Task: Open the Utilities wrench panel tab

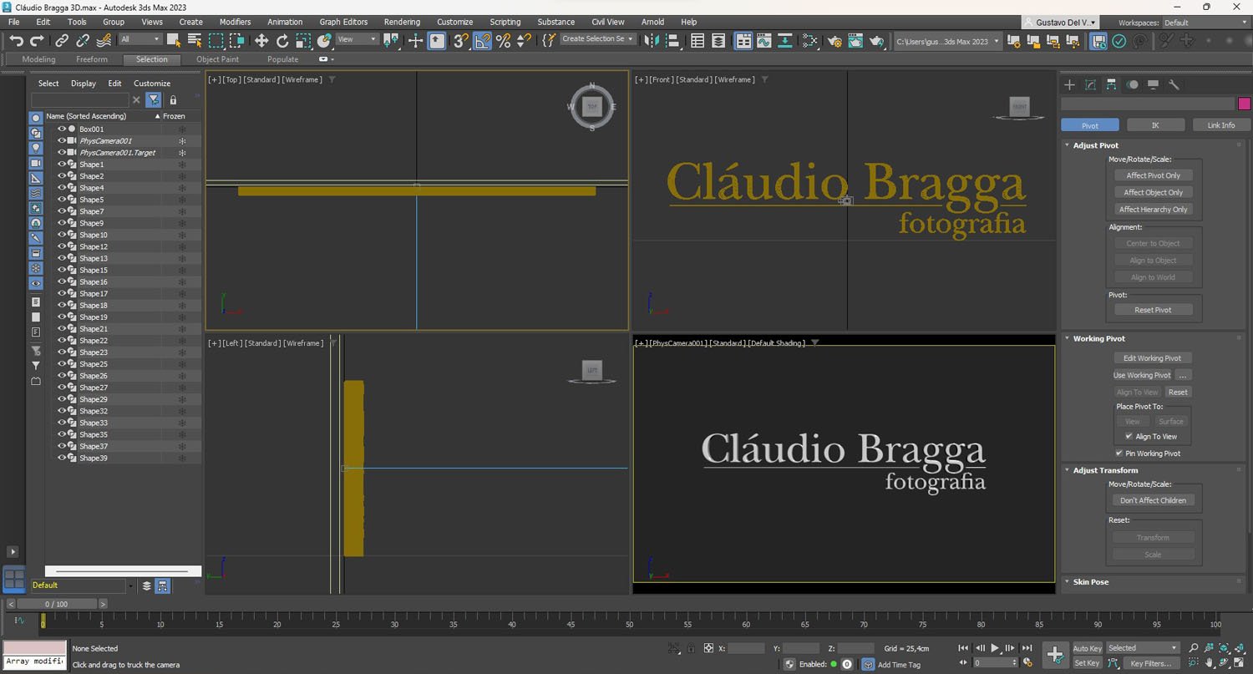Action: pyautogui.click(x=1174, y=84)
